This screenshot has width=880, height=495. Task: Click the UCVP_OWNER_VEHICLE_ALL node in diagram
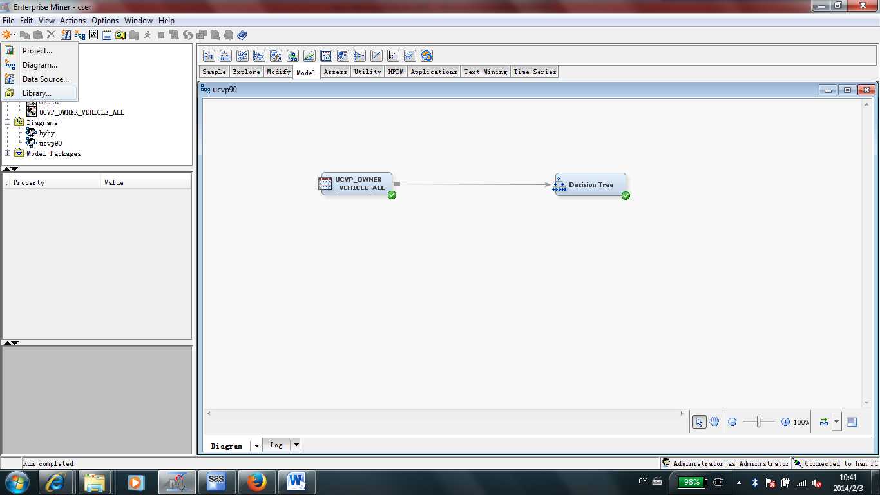pyautogui.click(x=357, y=184)
